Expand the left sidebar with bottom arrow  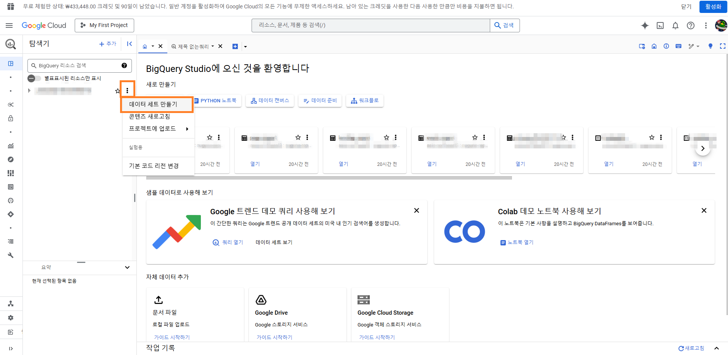point(11,349)
